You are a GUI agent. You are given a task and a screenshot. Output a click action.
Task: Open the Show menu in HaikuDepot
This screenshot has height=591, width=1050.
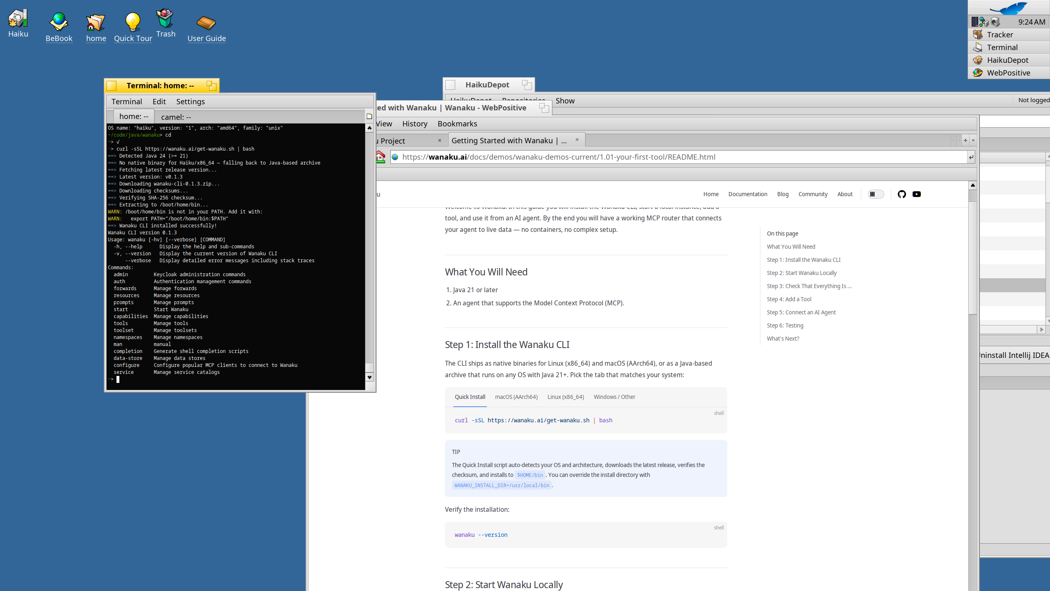click(565, 101)
